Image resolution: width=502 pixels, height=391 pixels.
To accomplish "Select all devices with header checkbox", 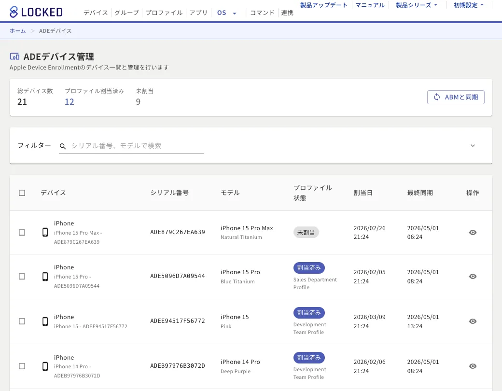I will [x=22, y=193].
